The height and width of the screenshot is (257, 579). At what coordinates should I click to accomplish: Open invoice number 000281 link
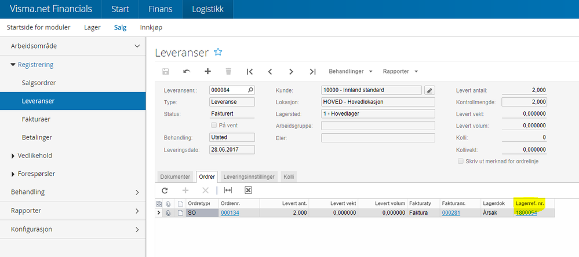(451, 213)
